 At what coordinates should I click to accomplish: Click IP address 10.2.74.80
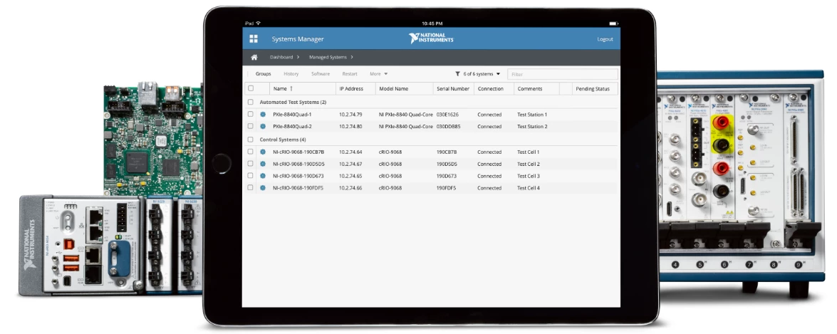350,127
